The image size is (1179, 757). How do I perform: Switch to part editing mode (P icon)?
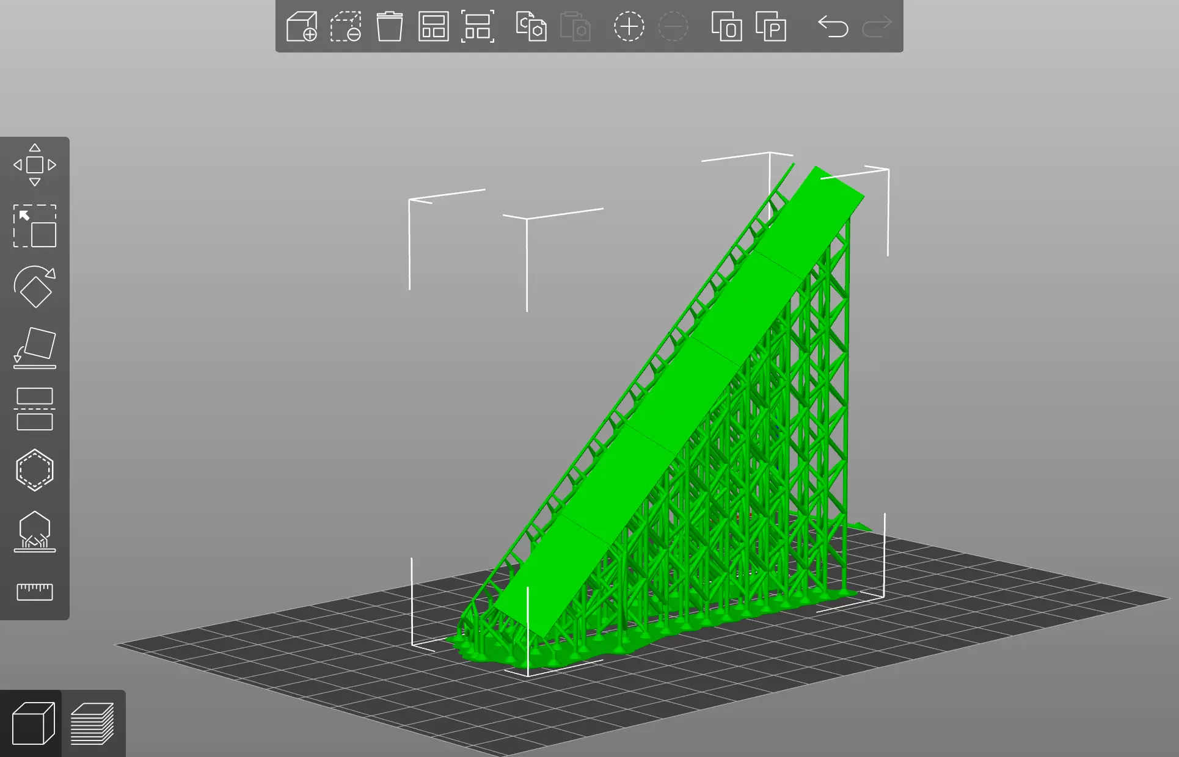click(x=771, y=27)
